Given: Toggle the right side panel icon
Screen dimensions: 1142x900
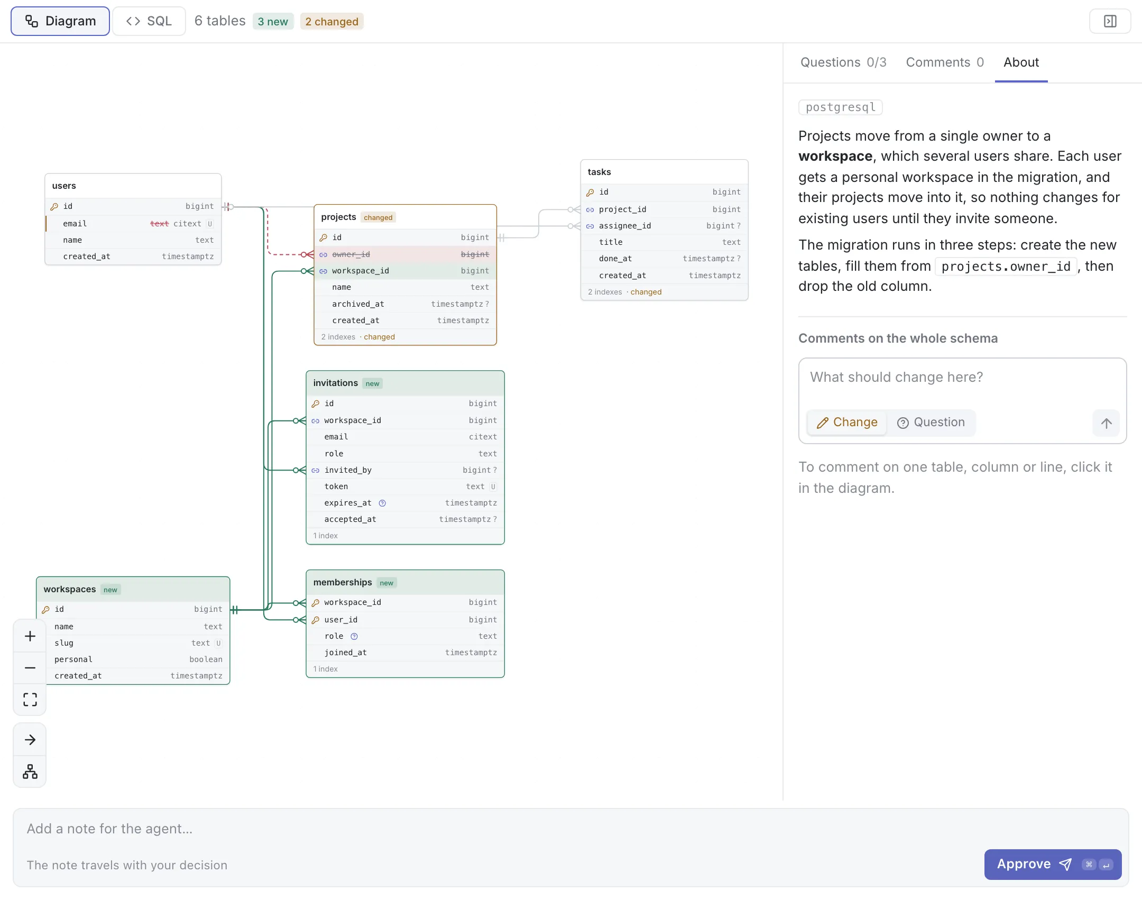Looking at the screenshot, I should point(1110,21).
